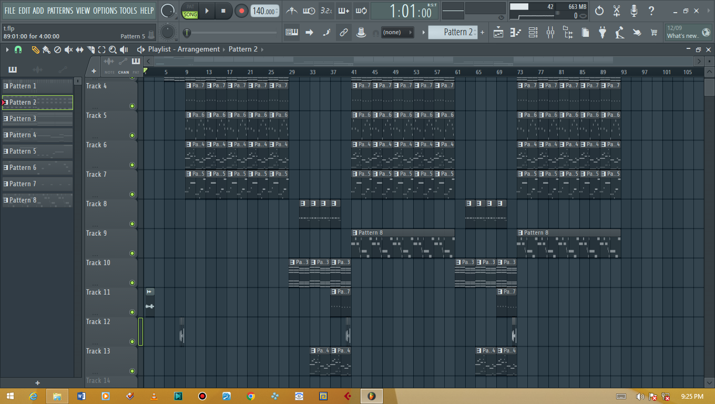Viewport: 715px width, 404px height.
Task: Open the plugin picker plug icon
Action: 602,33
